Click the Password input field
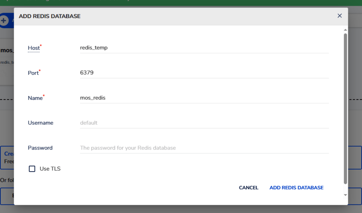The width and height of the screenshot is (362, 213). [x=204, y=148]
